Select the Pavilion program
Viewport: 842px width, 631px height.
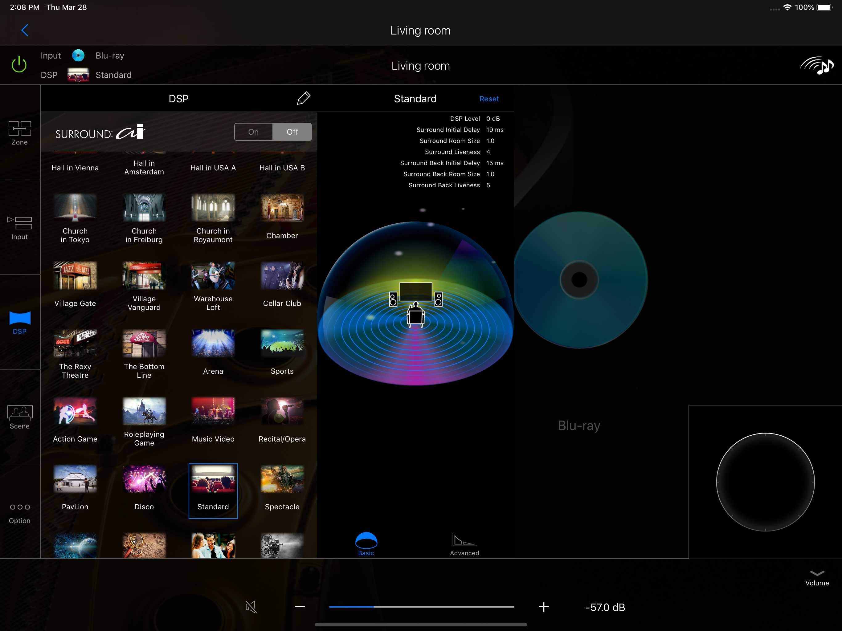75,488
